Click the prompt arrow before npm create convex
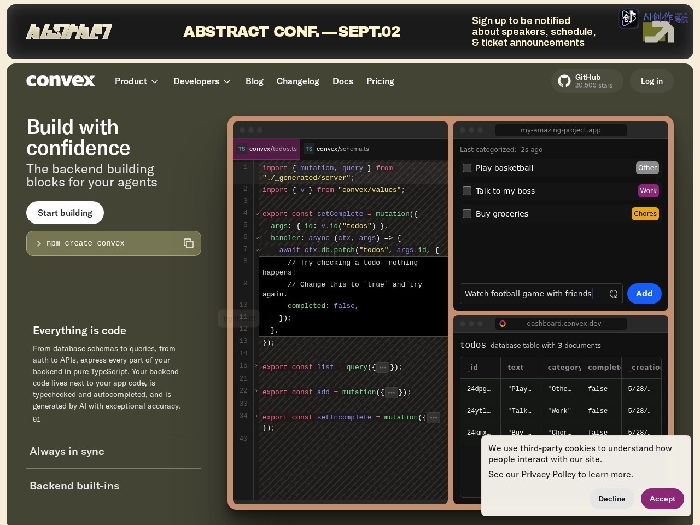700x525 pixels. 39,243
